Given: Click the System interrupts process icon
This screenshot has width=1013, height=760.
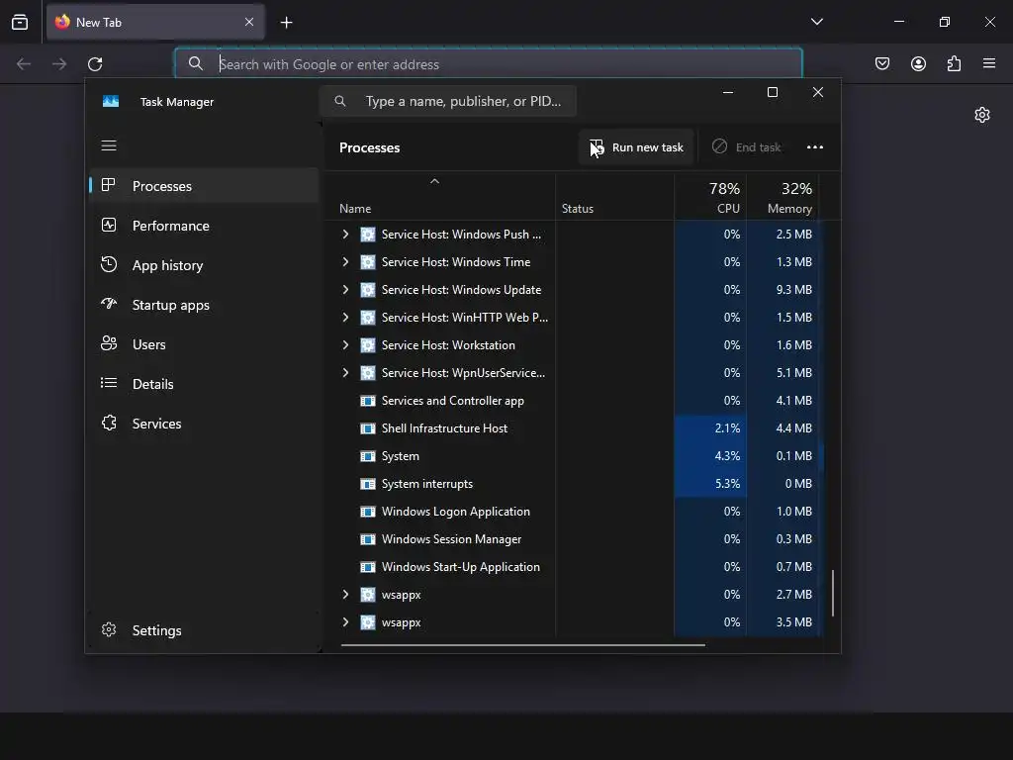Looking at the screenshot, I should 368,484.
